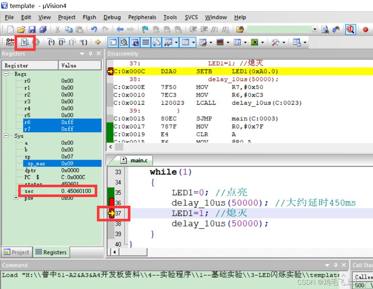373x289 pixels.
Task: Click the System Viewer green board icon
Action: tap(255, 42)
